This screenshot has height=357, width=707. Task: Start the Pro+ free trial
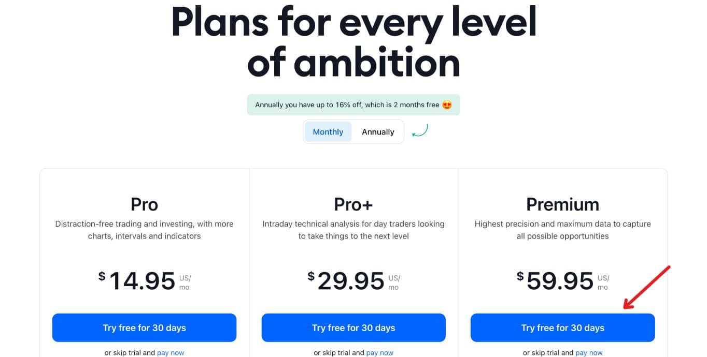coord(353,328)
